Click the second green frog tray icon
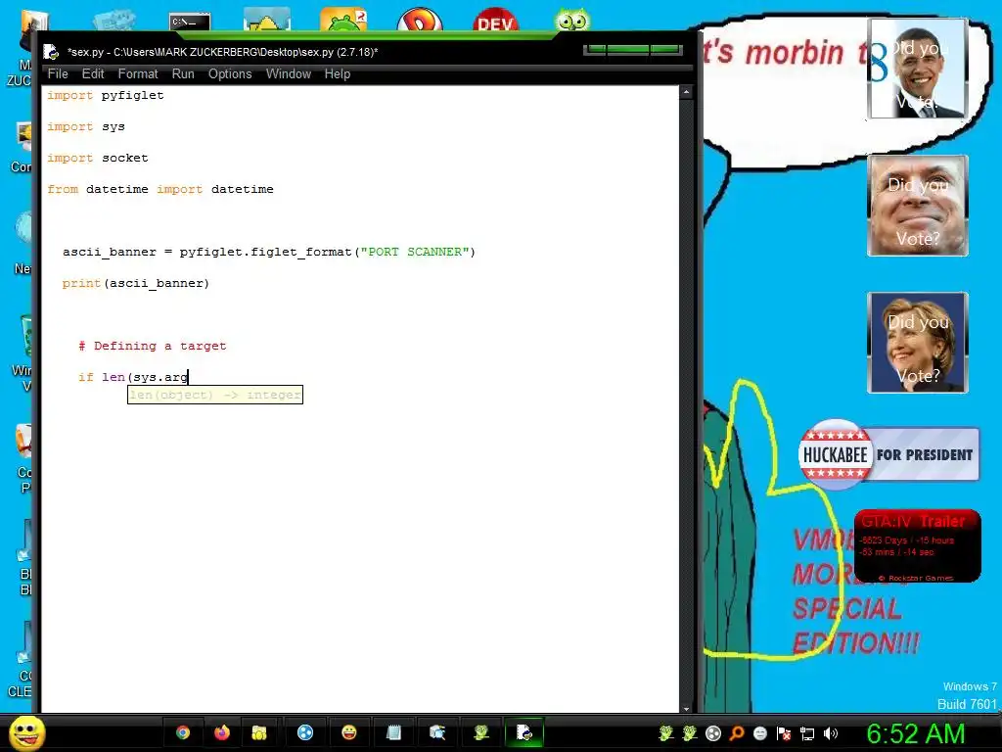1002x752 pixels. click(x=690, y=733)
